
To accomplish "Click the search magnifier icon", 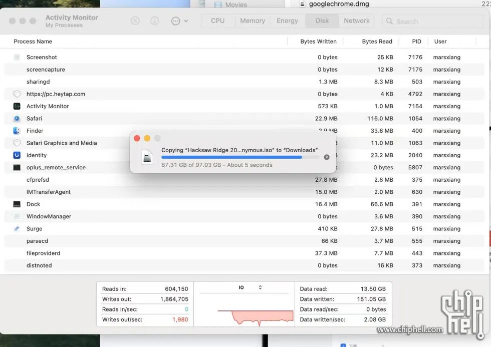I will pos(389,21).
